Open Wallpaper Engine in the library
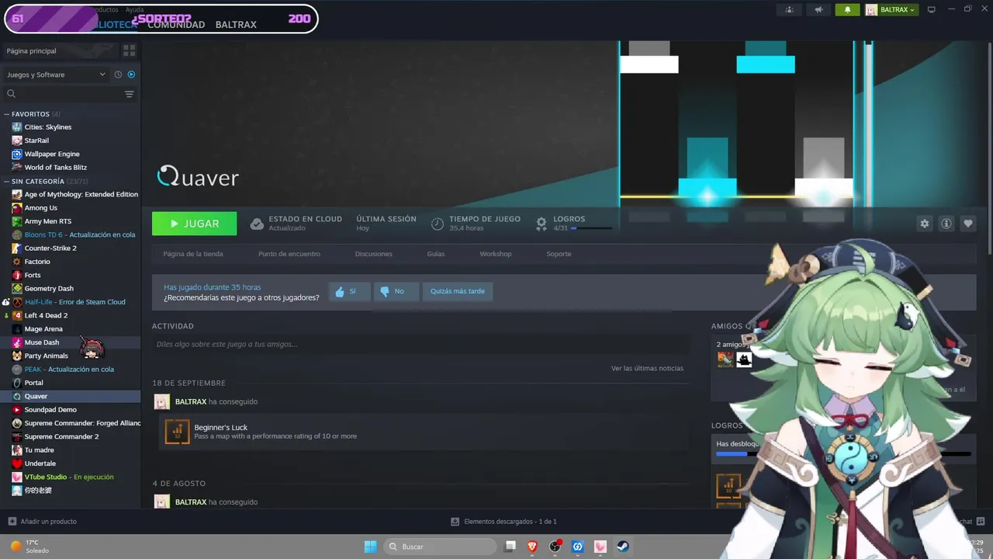This screenshot has height=559, width=993. pyautogui.click(x=52, y=154)
